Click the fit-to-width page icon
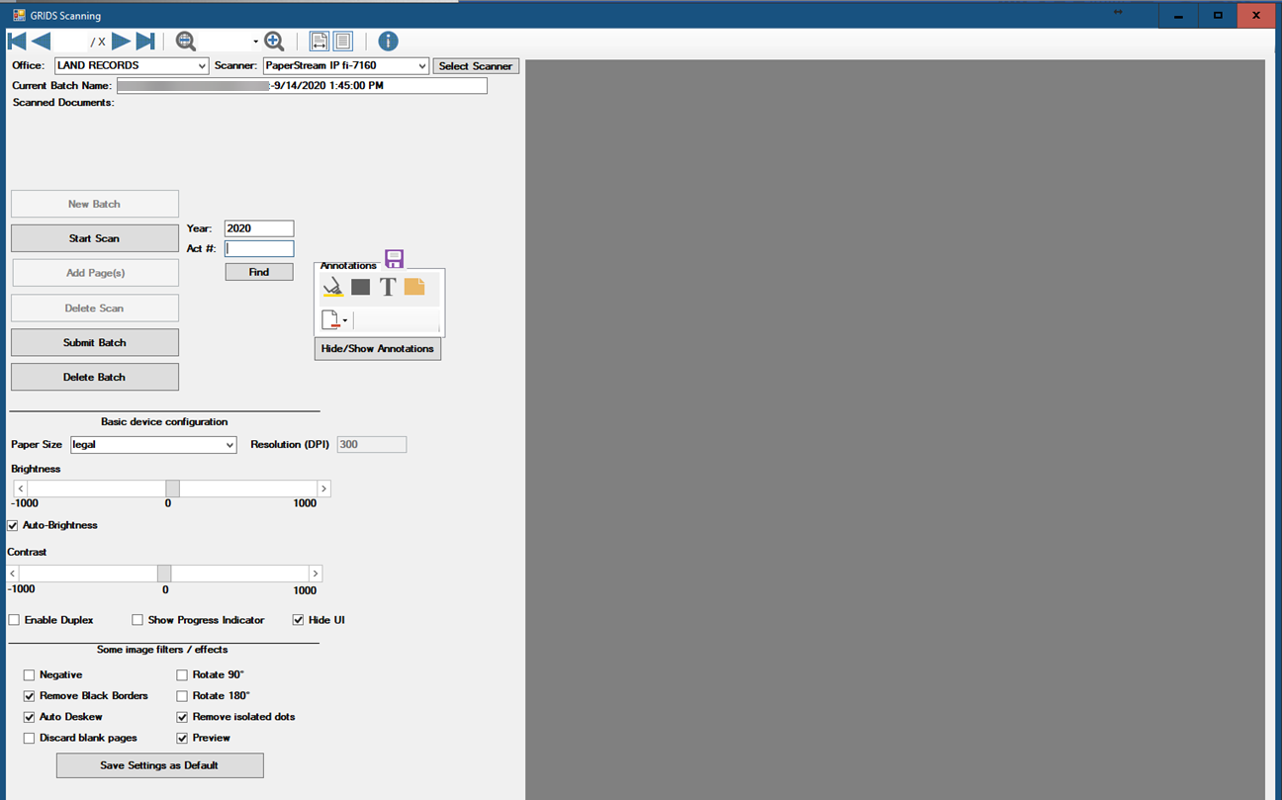Viewport: 1282px width, 800px height. [x=320, y=41]
